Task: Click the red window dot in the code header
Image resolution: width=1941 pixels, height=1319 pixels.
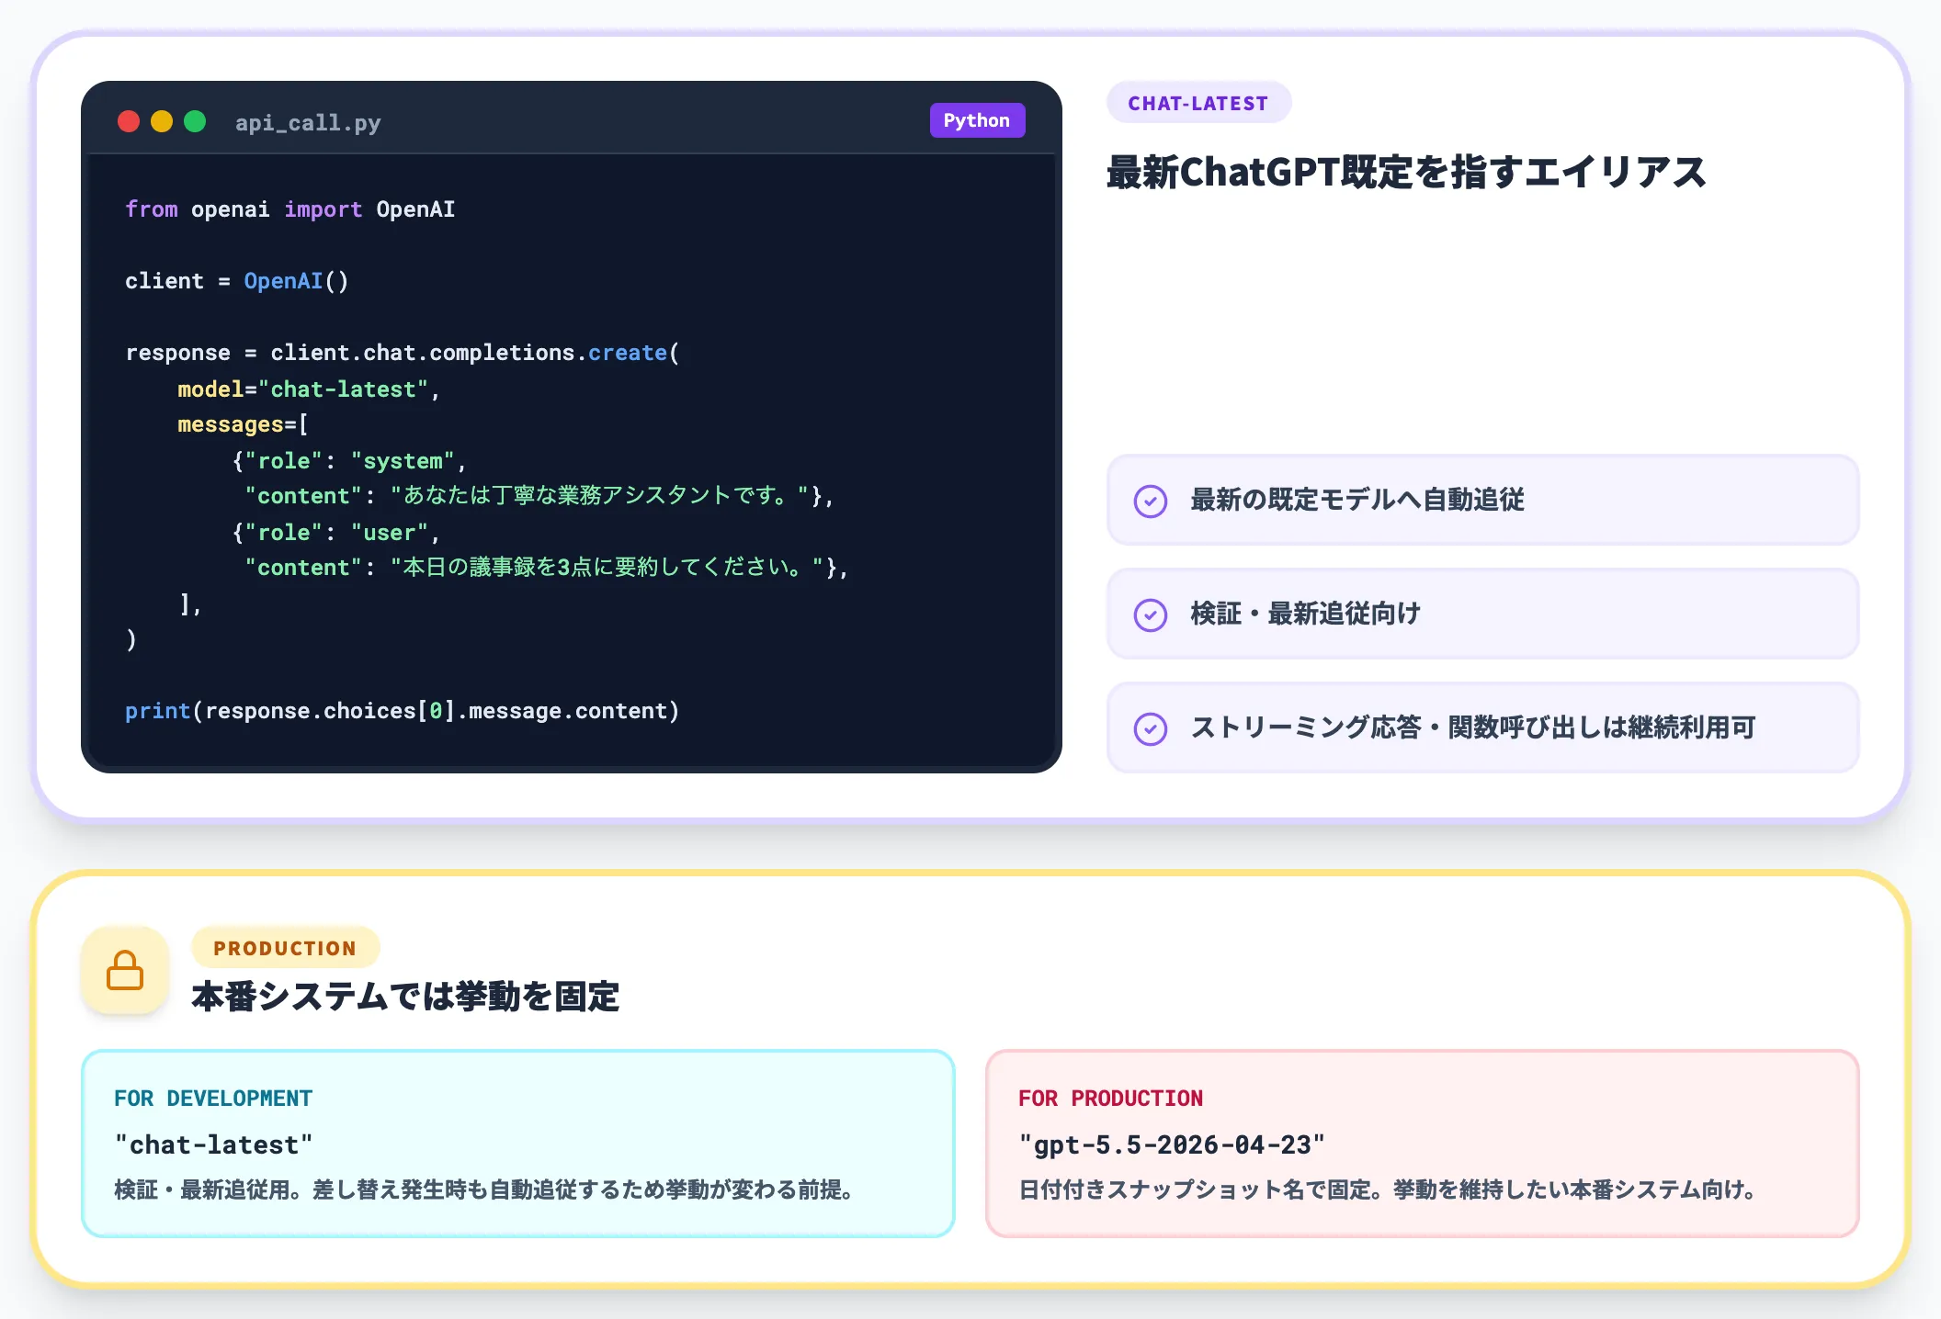Action: (129, 121)
